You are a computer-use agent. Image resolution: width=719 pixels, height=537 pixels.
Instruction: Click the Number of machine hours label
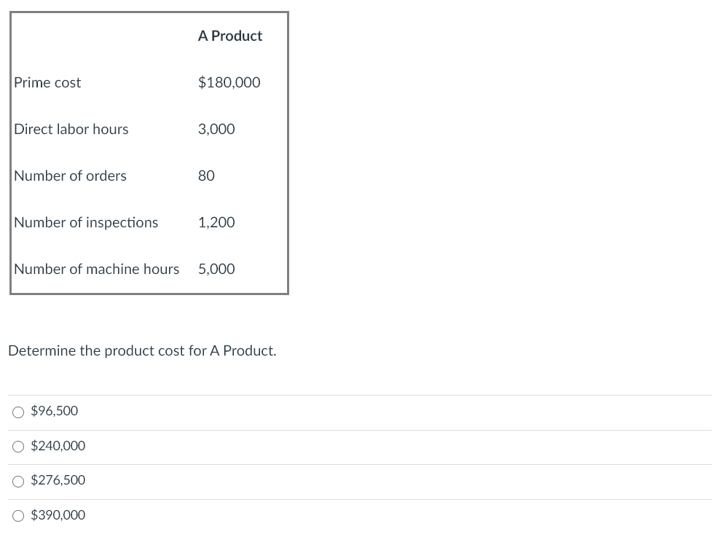[x=96, y=269]
